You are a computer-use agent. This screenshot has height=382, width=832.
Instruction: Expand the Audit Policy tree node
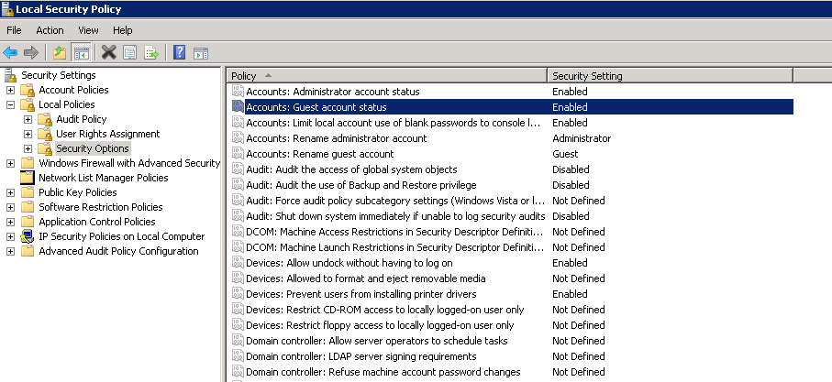[x=28, y=119]
